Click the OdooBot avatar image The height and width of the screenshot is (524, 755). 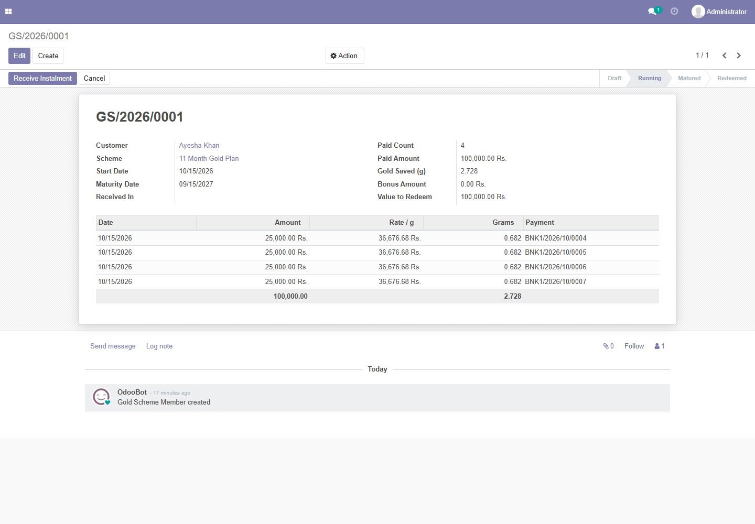tap(101, 397)
